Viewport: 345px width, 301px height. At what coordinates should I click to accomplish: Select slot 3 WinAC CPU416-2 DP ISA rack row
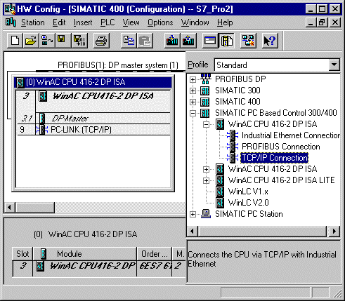[93, 101]
